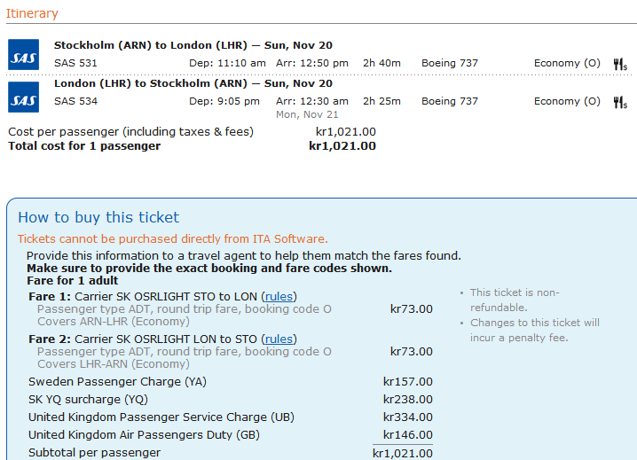Click the "Total cost for 1 passenger" label
This screenshot has height=460, width=637.
click(84, 145)
